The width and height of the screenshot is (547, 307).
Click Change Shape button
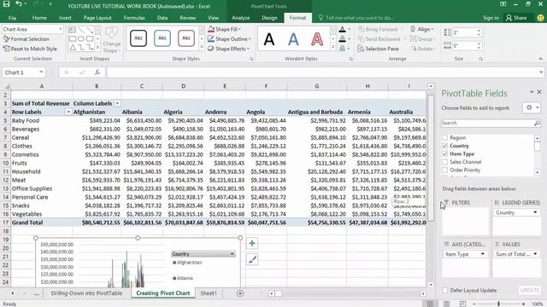(111, 40)
